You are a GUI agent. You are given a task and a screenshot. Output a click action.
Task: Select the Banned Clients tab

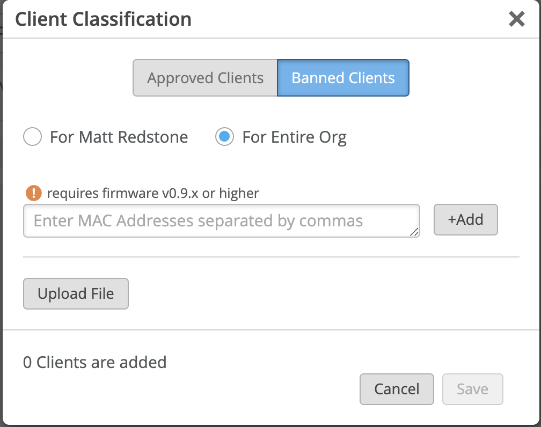pos(343,78)
